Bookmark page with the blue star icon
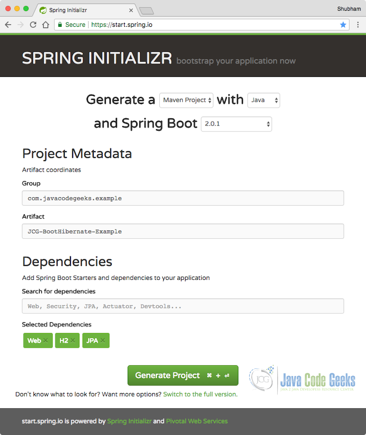The image size is (366, 435). tap(343, 25)
